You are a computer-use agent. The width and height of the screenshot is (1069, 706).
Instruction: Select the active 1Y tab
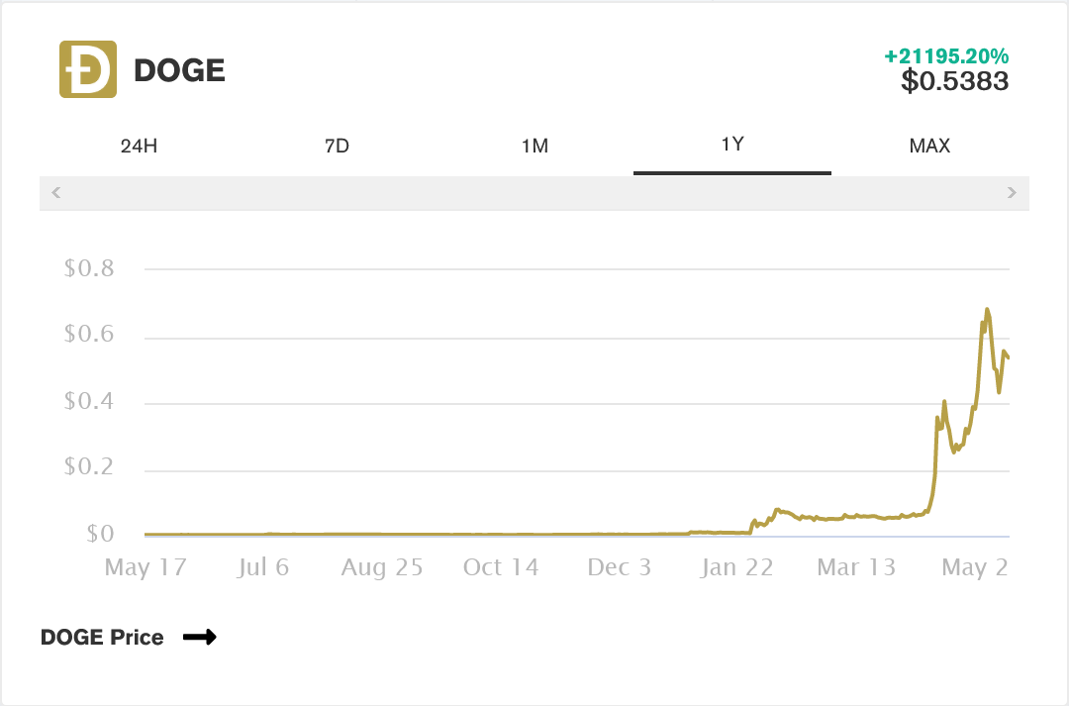click(x=732, y=145)
